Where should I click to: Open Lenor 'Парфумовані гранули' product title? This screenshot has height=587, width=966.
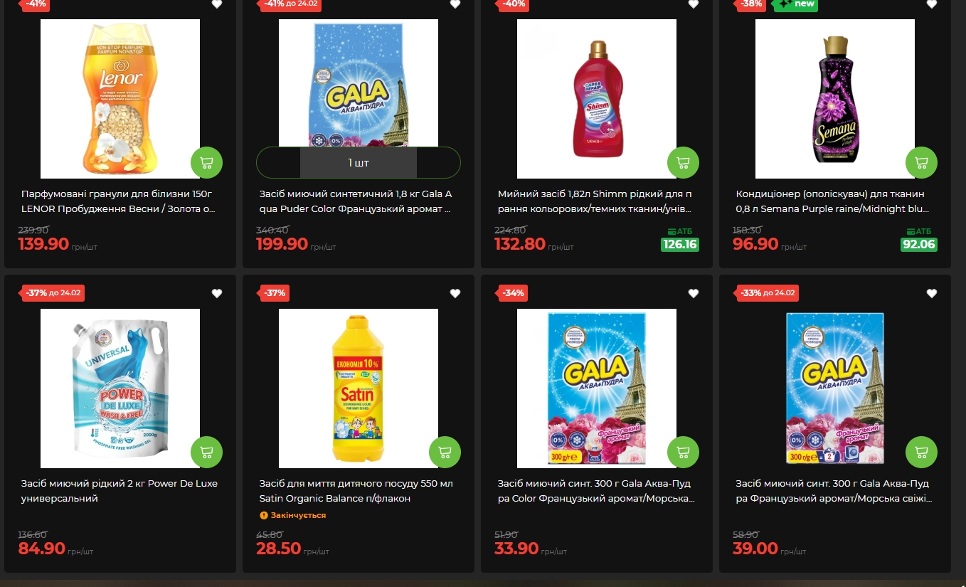pos(118,201)
